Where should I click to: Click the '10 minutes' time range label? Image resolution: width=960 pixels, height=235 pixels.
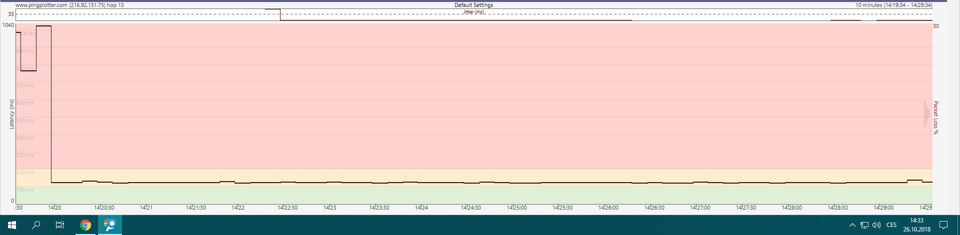click(893, 5)
